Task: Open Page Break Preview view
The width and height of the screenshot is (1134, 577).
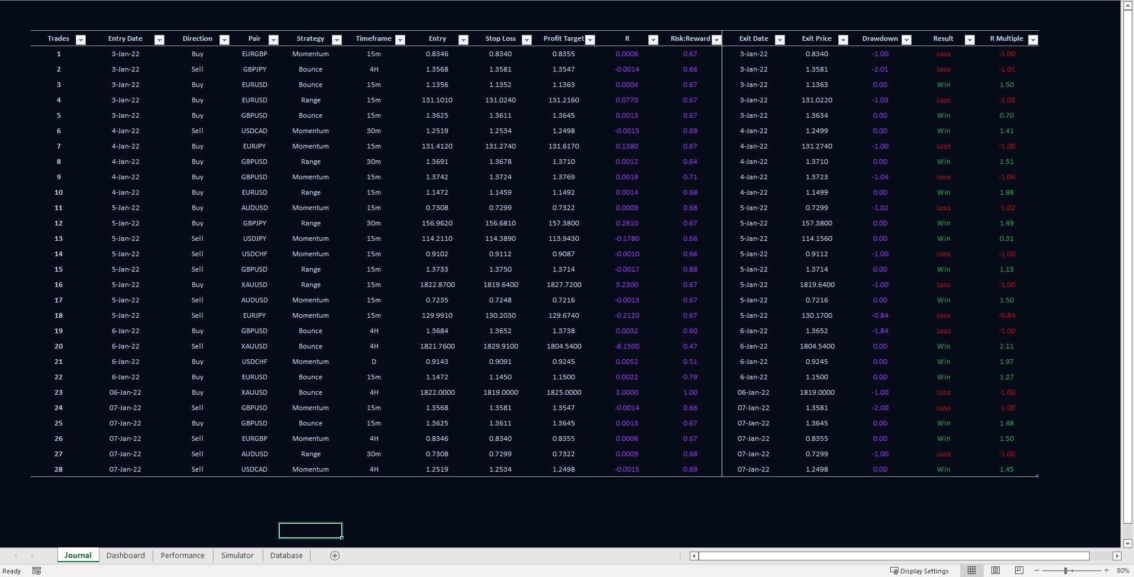Action: tap(1018, 570)
